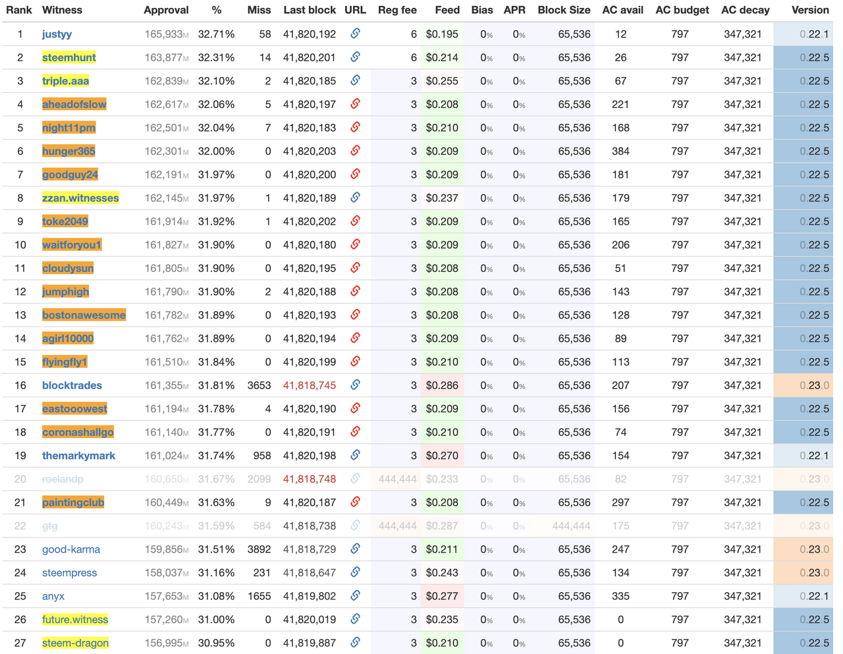
Task: Click waitforyou1's red URL link icon
Action: 355,244
